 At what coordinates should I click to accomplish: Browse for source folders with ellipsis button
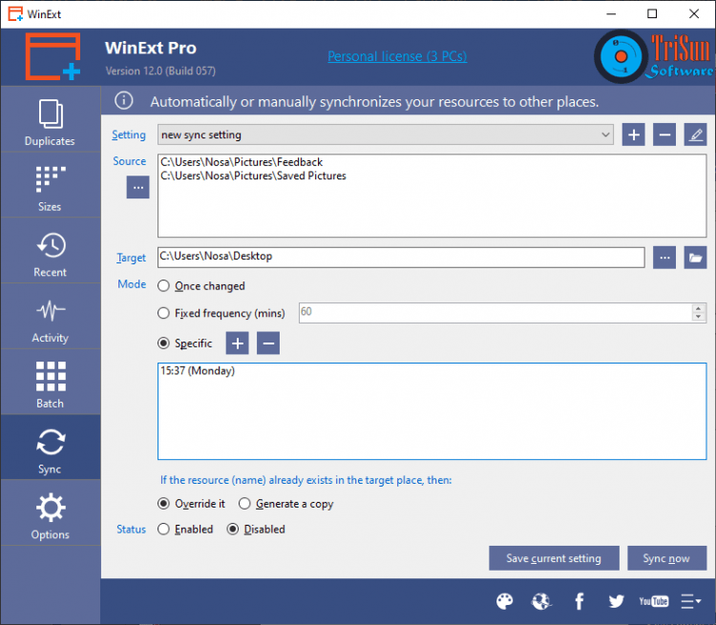pos(138,188)
